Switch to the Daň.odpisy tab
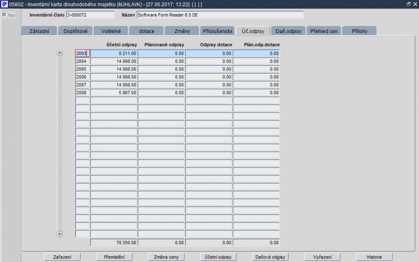Screen dimensions: 419x262 tap(289, 31)
